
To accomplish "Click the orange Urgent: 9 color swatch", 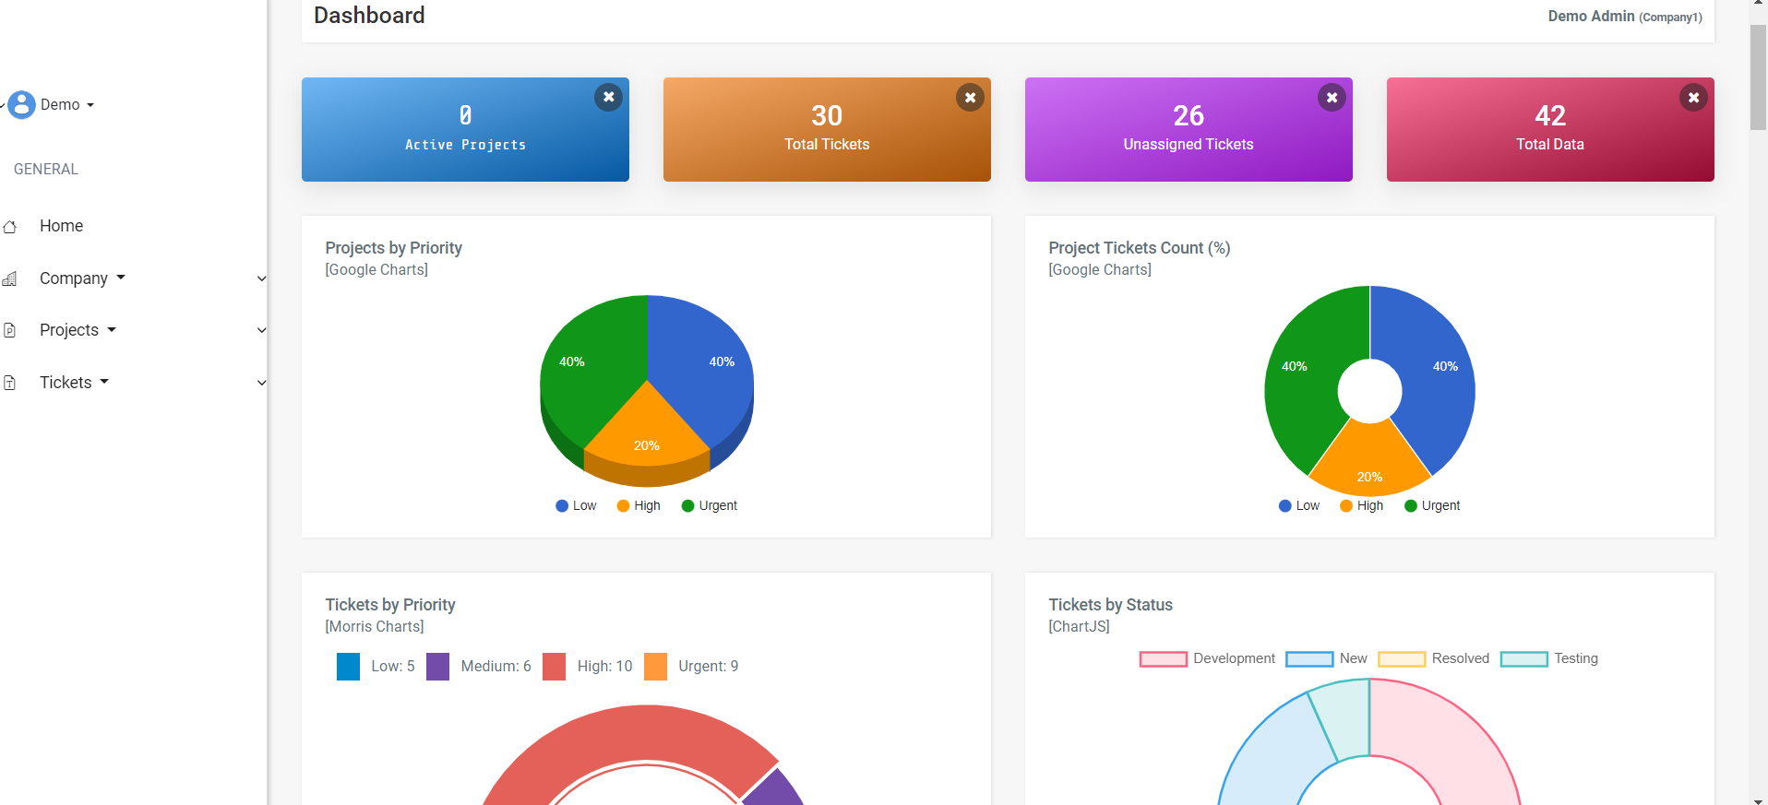I will pos(655,667).
